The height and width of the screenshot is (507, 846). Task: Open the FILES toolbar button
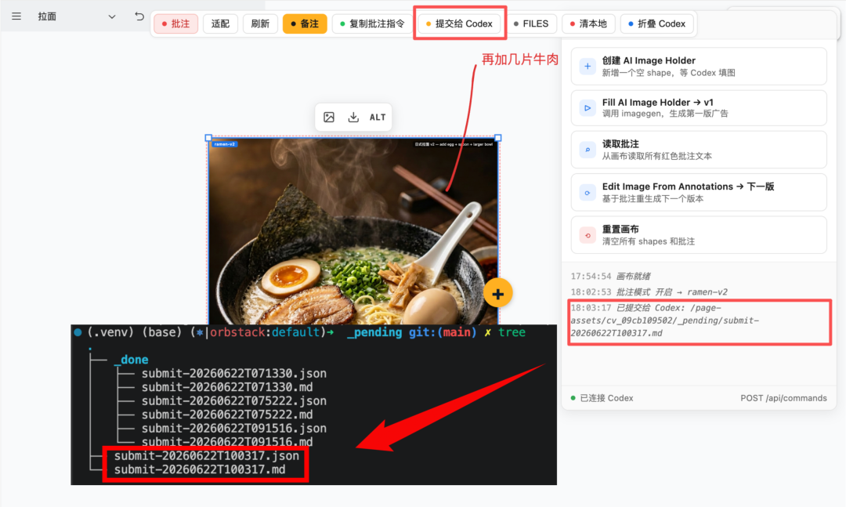[x=531, y=24]
